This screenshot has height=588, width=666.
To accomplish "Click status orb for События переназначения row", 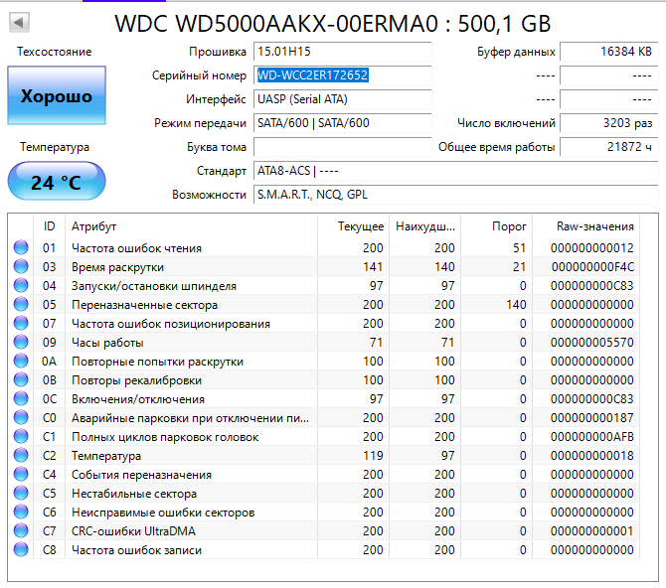I will click(x=21, y=474).
